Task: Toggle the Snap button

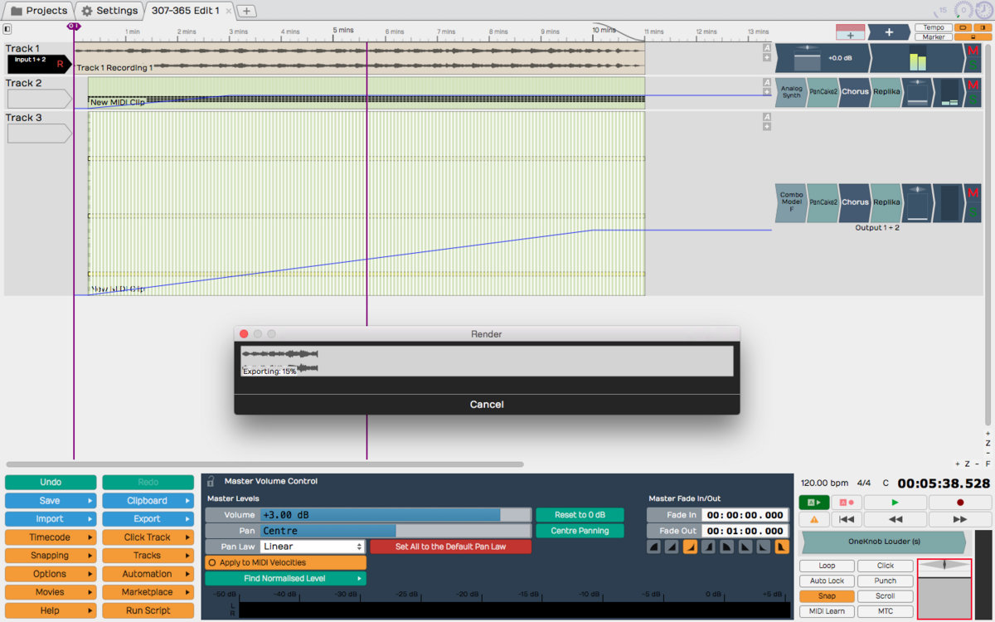Action: [826, 596]
